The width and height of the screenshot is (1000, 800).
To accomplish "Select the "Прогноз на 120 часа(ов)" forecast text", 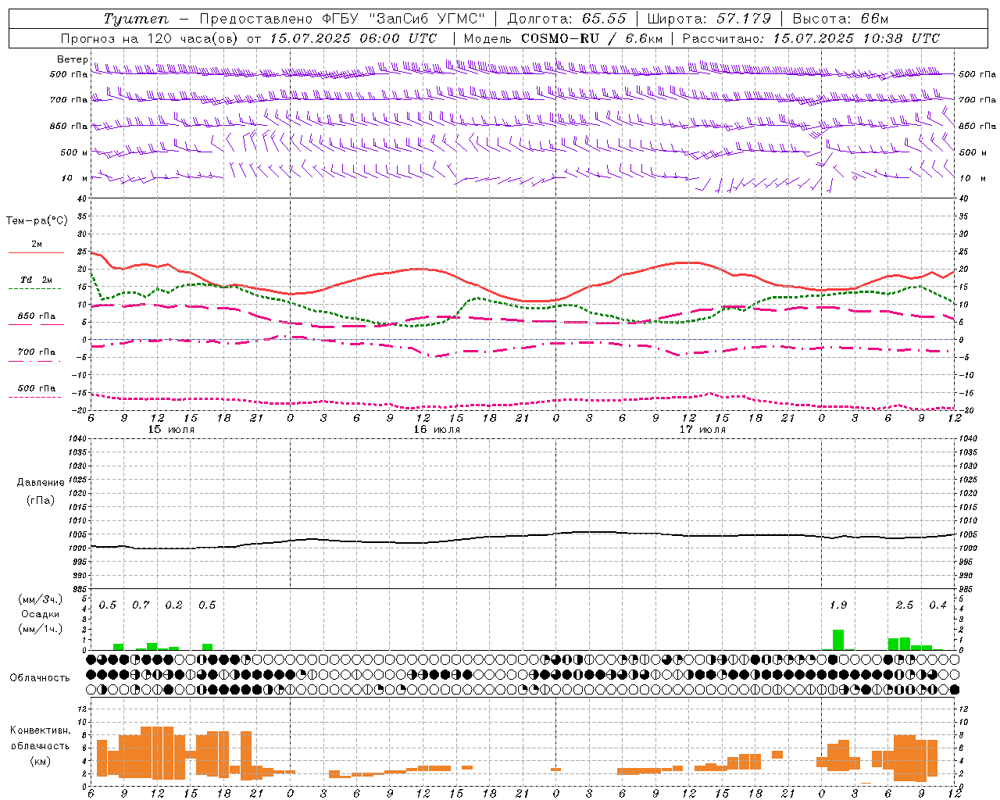I will click(150, 38).
